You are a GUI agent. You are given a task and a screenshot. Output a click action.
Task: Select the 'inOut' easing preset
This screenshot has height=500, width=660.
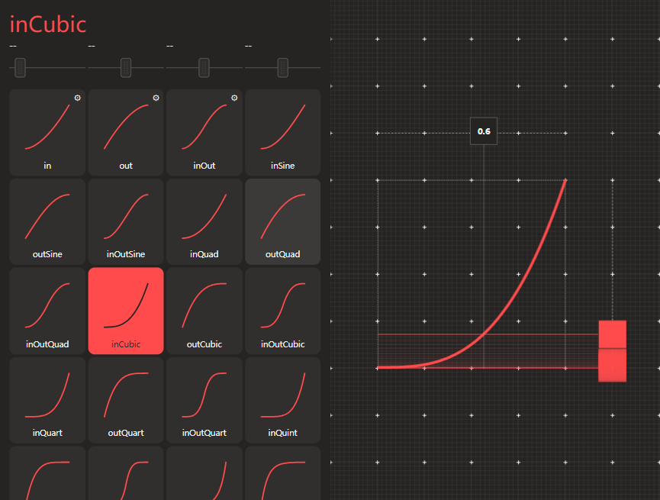click(x=204, y=132)
